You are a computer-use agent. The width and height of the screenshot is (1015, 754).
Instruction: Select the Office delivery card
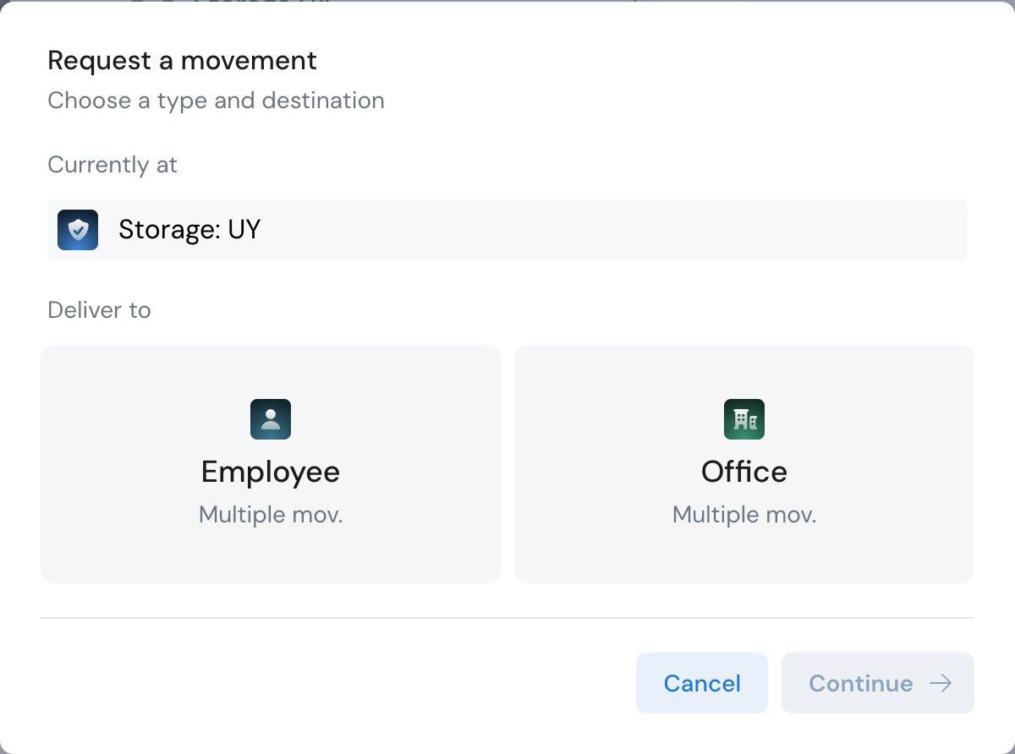point(744,463)
